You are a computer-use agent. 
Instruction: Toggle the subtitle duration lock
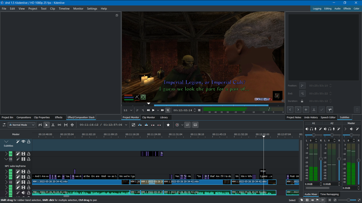pyautogui.click(x=302, y=101)
